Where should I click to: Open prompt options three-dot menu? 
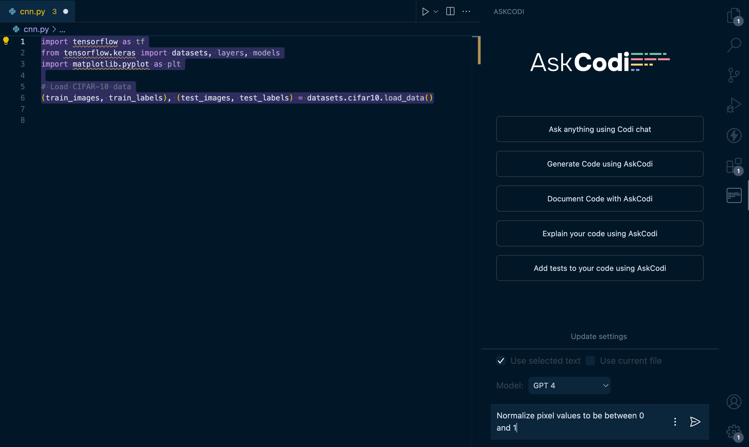[675, 422]
